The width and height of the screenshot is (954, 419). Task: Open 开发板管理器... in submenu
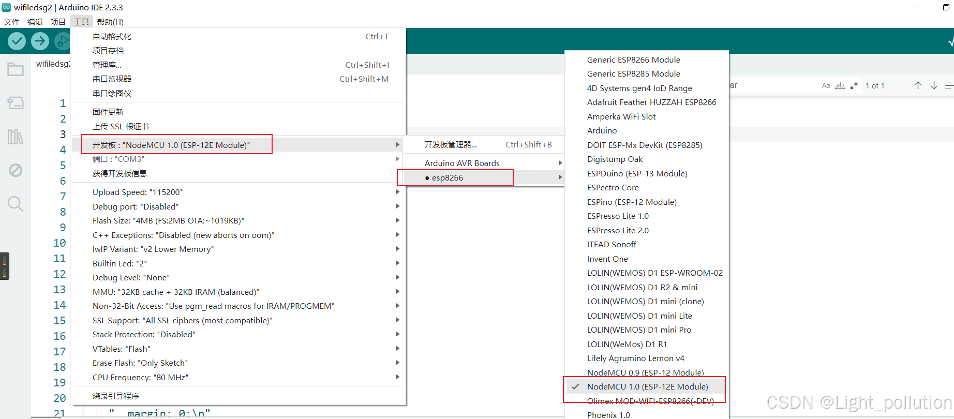483,145
